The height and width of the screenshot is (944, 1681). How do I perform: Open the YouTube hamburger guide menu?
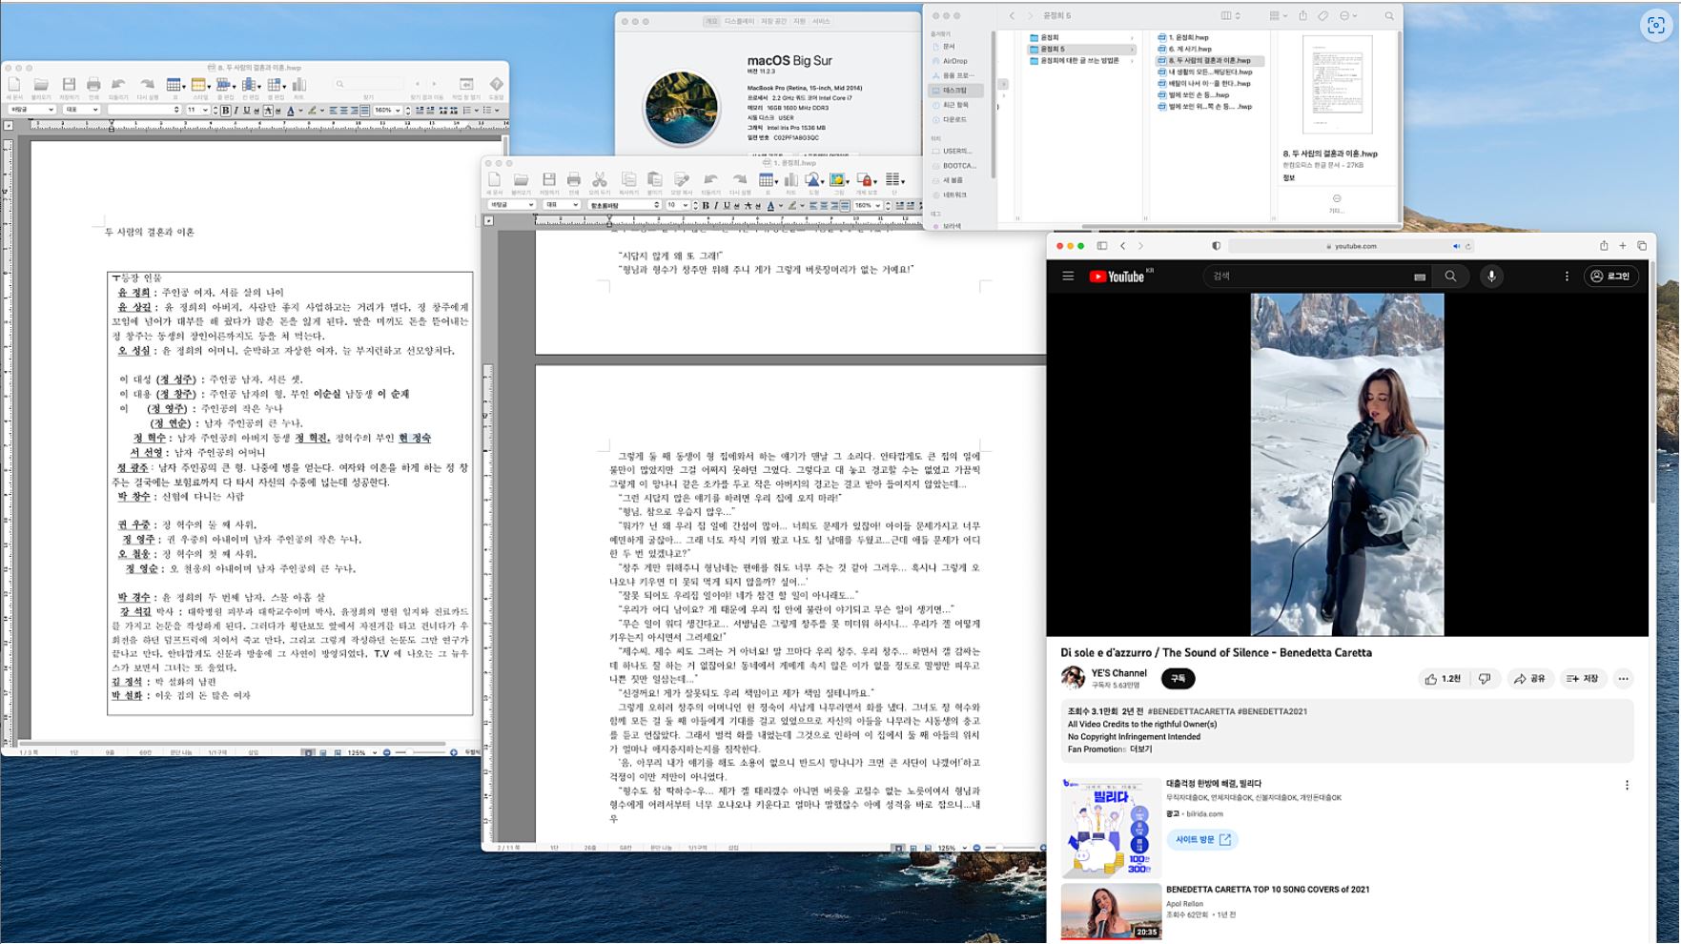[1068, 277]
